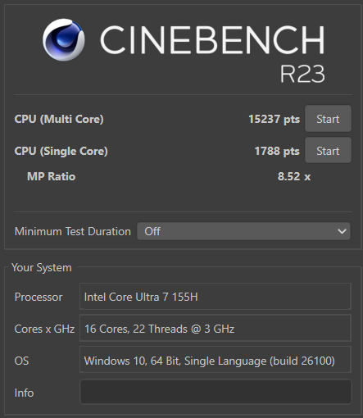
Task: Open the Minimum Test Duration dropdown
Action: click(x=243, y=231)
